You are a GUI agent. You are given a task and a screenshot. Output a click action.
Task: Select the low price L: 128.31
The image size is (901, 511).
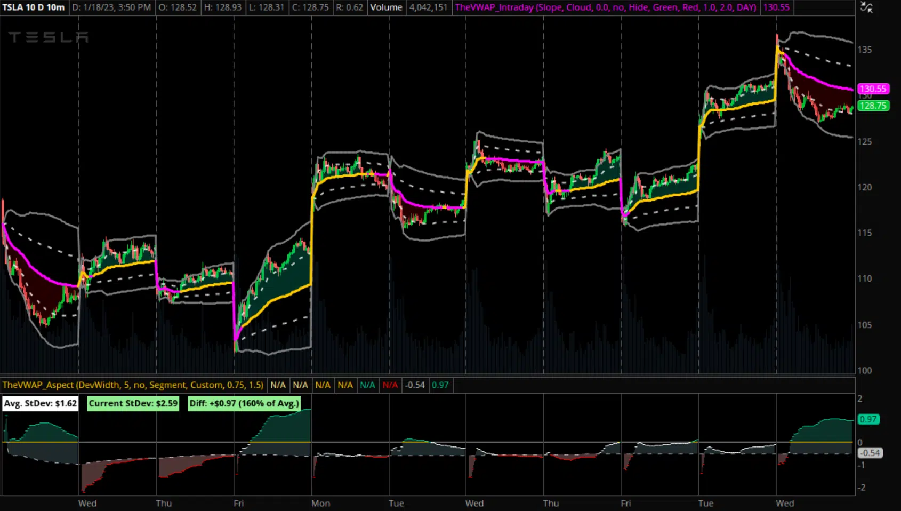point(267,7)
